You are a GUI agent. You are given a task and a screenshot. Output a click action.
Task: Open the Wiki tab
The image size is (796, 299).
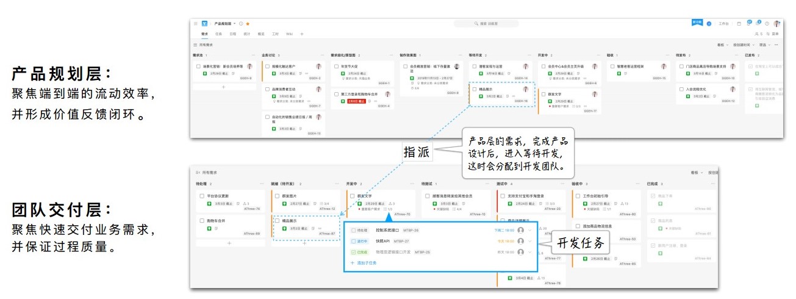pos(290,34)
